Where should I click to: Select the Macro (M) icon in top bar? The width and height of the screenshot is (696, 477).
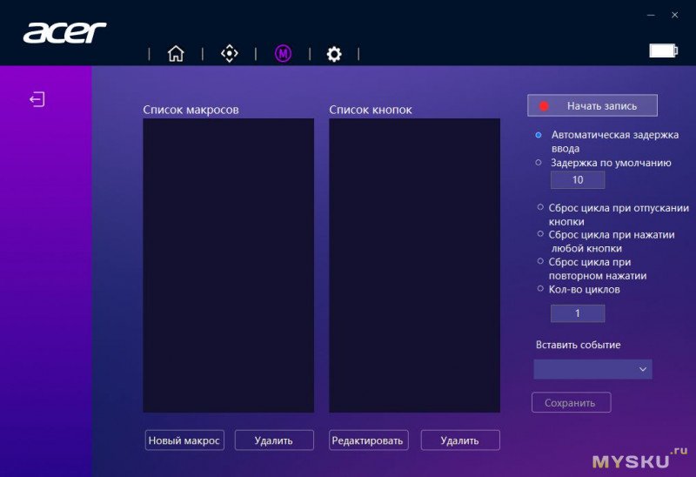[283, 54]
